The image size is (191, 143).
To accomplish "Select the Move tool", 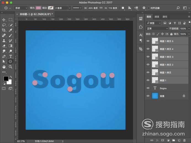I will [x=4, y=20].
